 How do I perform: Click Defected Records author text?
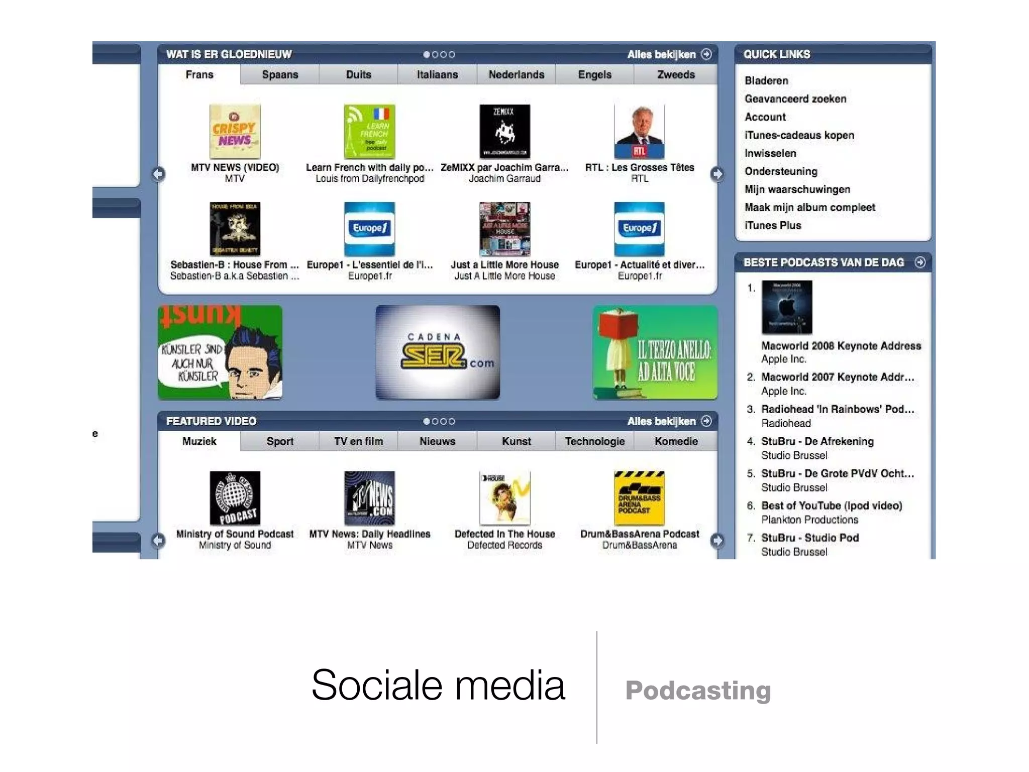click(504, 545)
